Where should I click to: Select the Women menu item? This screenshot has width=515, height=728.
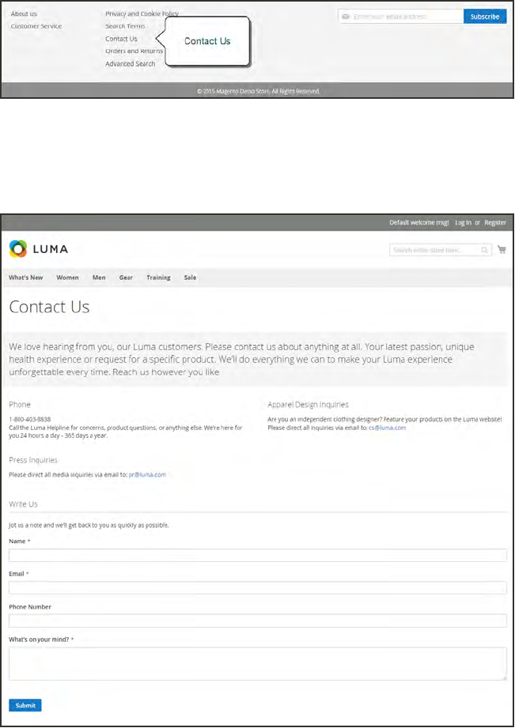67,277
